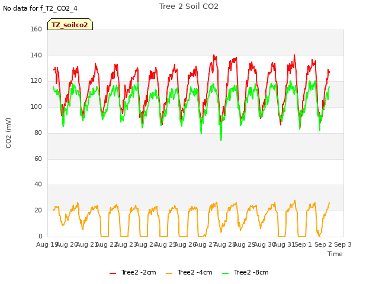Click the red Tree2 -2cm legend swatch
379x284 pixels.
(x=113, y=273)
